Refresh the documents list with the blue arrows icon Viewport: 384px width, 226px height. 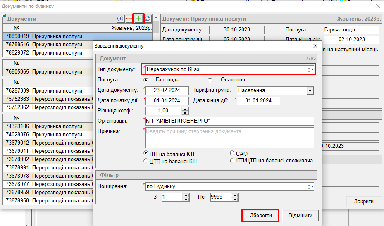click(x=148, y=19)
